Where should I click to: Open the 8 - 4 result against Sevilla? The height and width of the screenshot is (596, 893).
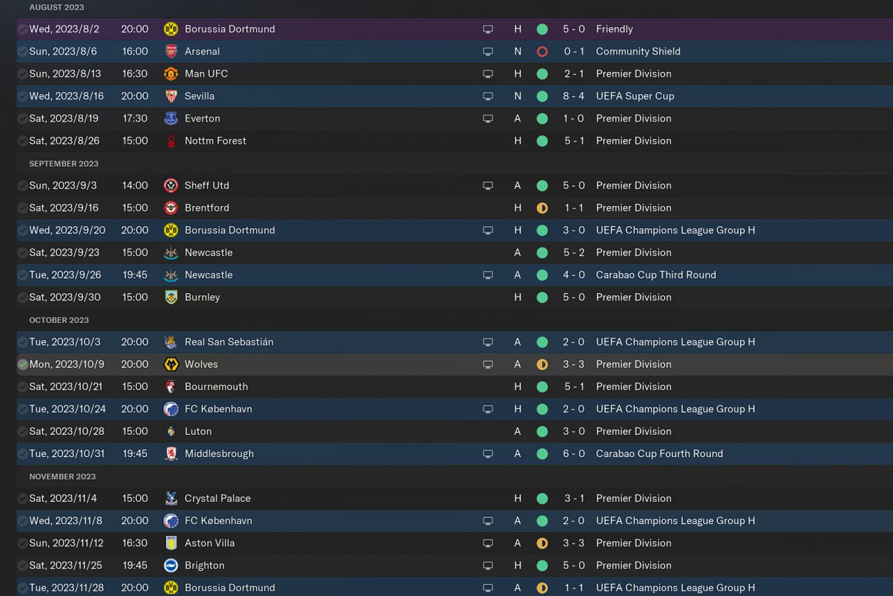pos(573,96)
